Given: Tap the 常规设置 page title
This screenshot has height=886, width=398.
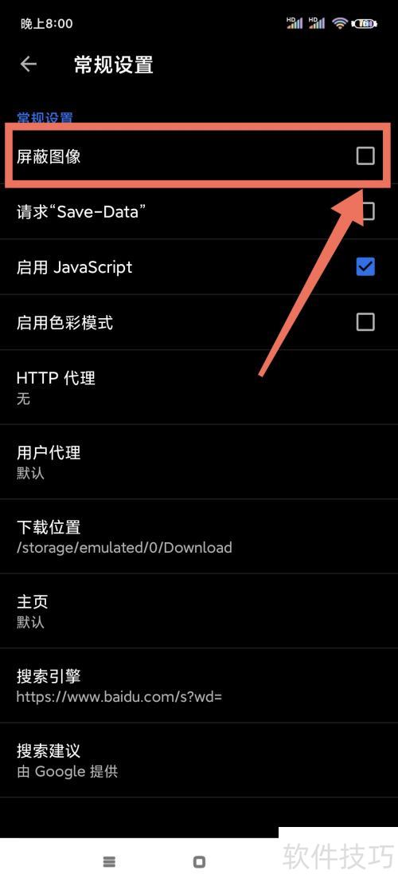Looking at the screenshot, I should (114, 65).
